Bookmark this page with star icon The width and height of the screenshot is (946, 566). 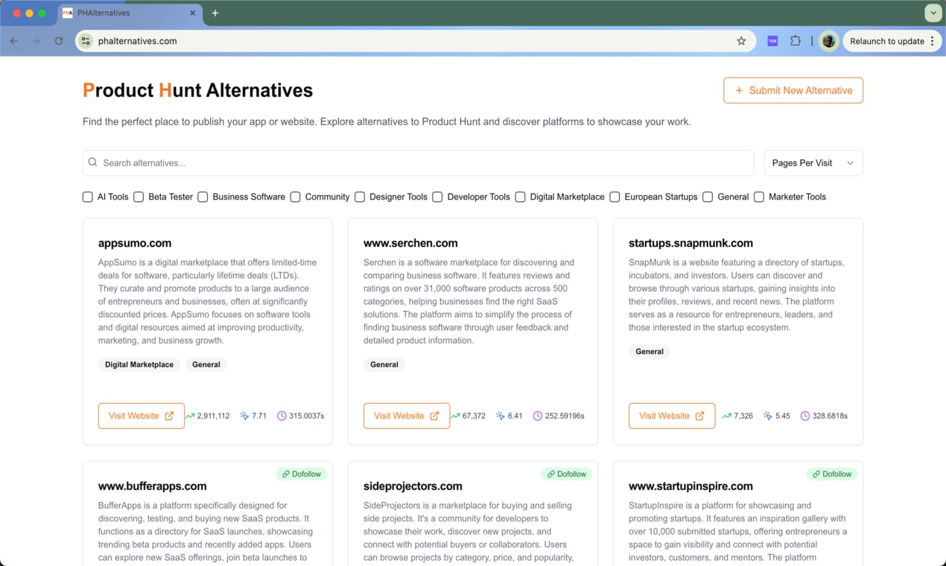coord(741,41)
